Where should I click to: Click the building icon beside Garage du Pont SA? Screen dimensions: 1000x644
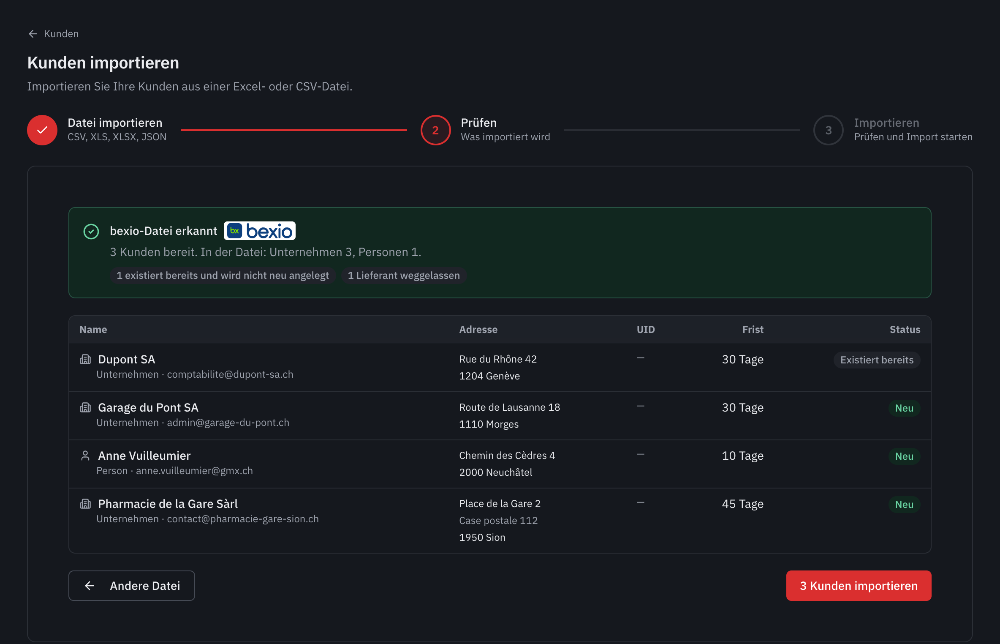tap(85, 407)
